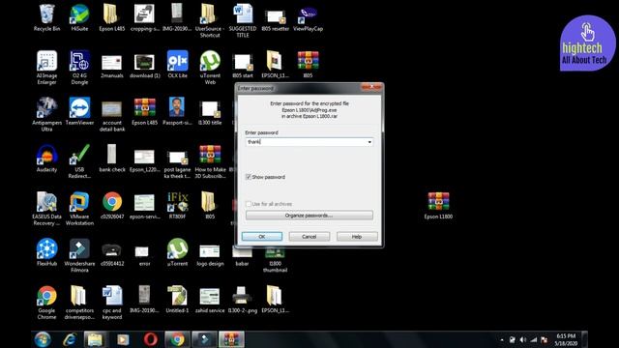Select the Wondershare Filmora desktop icon

pyautogui.click(x=79, y=255)
